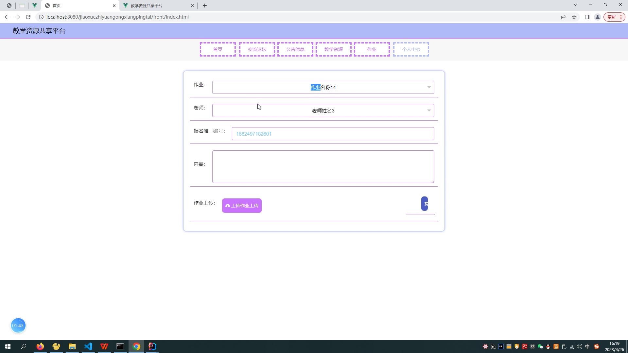Bookmark this page with the star icon

click(574, 17)
